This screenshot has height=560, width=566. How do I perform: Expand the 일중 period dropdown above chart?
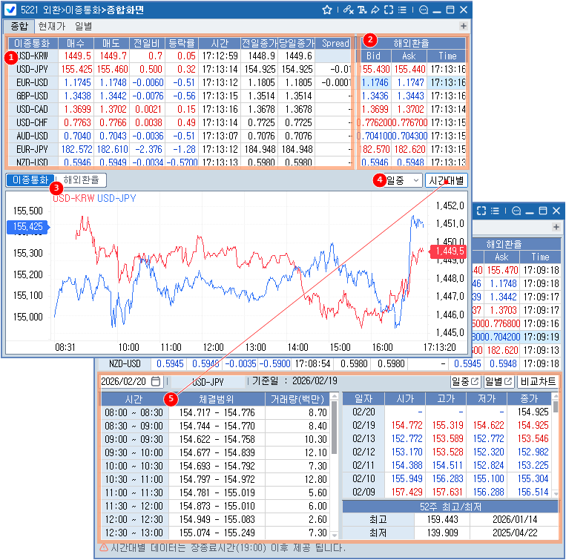[404, 180]
